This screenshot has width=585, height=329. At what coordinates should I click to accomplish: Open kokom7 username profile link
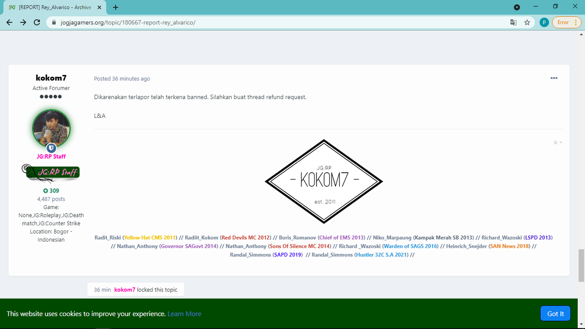pyautogui.click(x=51, y=78)
